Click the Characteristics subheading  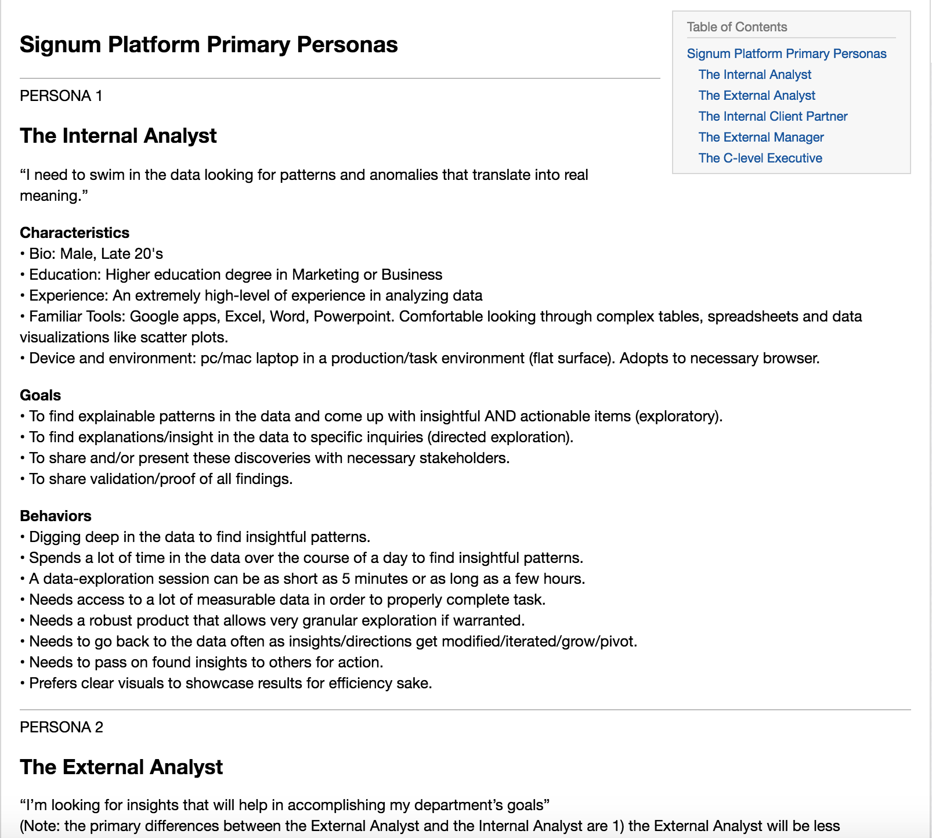point(75,233)
